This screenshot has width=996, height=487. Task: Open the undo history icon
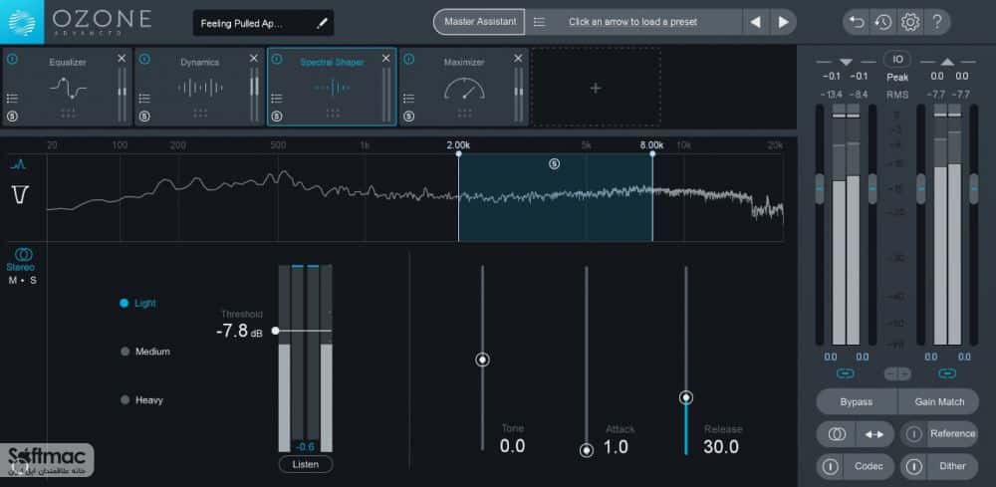(882, 22)
